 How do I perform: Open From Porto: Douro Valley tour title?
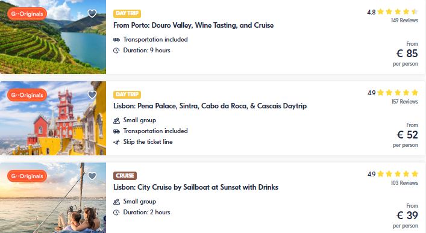193,25
